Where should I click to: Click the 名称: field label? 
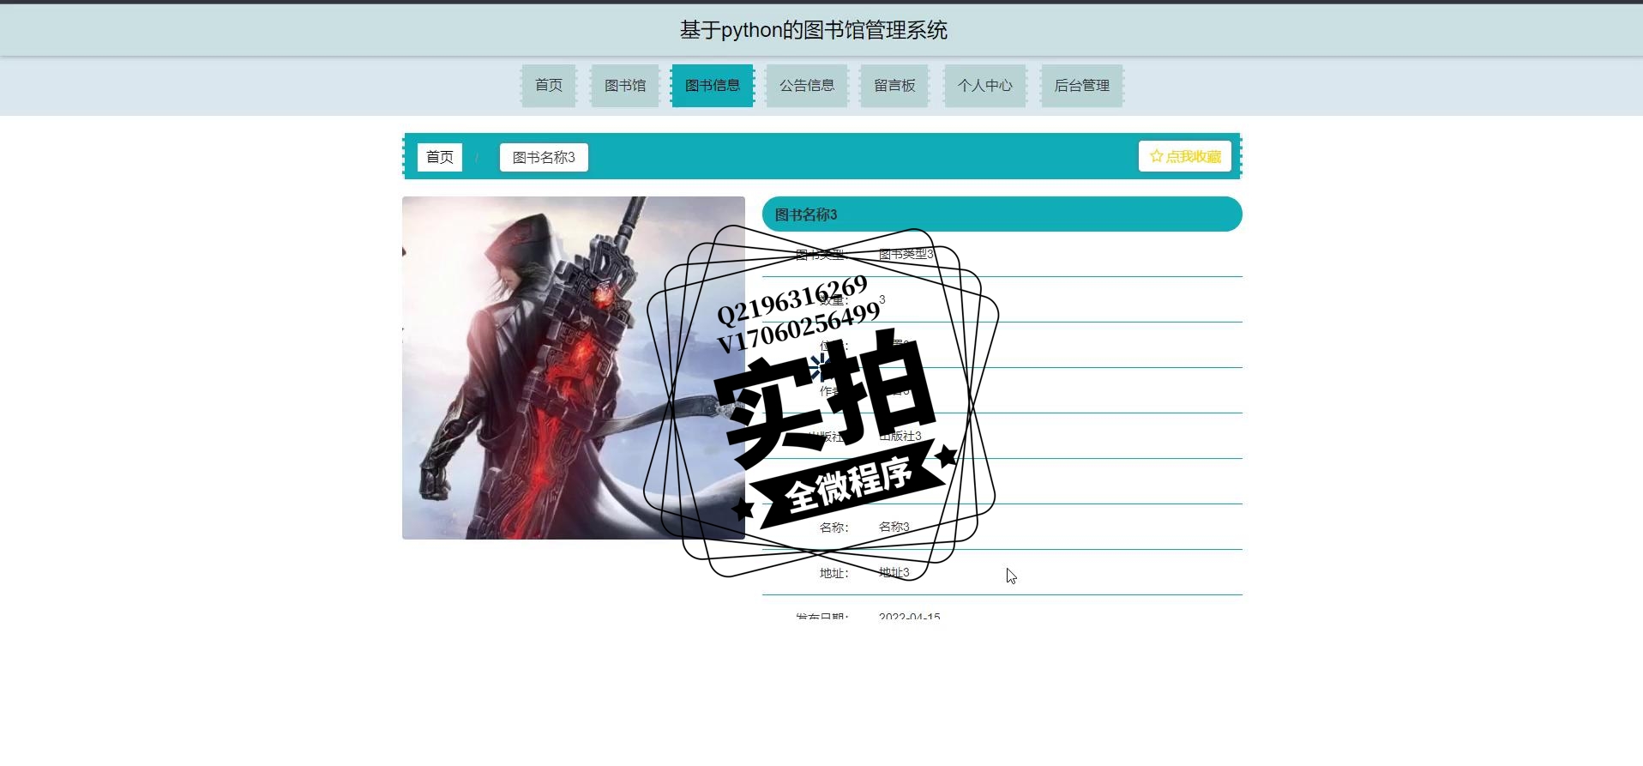coord(834,528)
